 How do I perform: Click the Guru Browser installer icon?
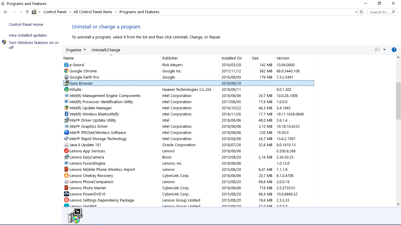(66, 83)
